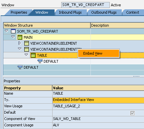The image size is (144, 129).
Task: Click the SOM_TR_WD_CREDPART window icon in tree
Action: [13, 31]
